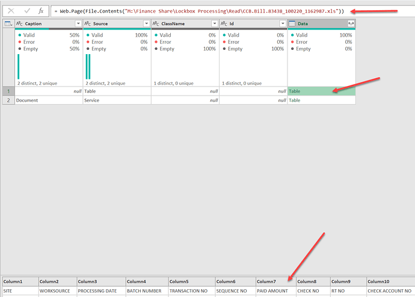
Task: Click Caption's '2 distinct, 2 unique' summary
Action: [37, 83]
